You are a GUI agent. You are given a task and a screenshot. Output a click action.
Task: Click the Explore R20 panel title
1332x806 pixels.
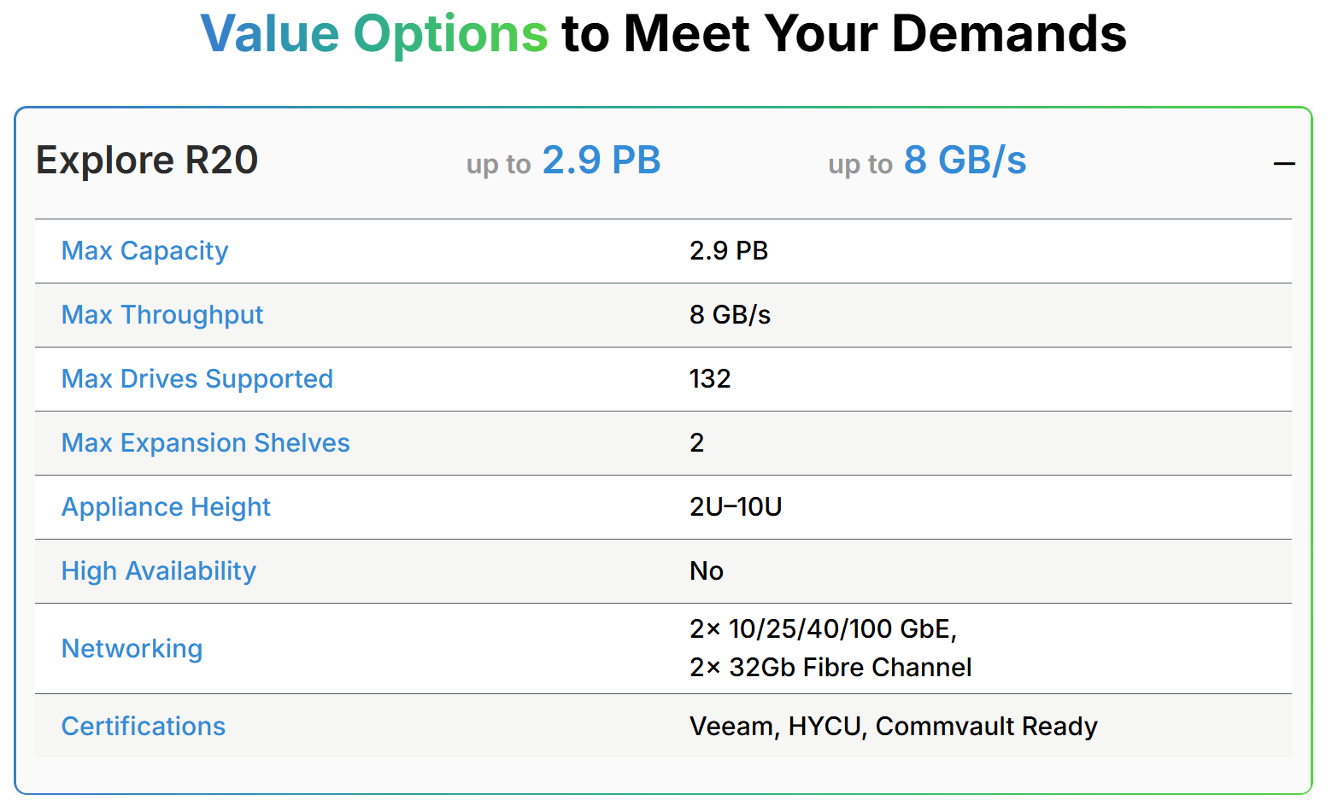(147, 161)
